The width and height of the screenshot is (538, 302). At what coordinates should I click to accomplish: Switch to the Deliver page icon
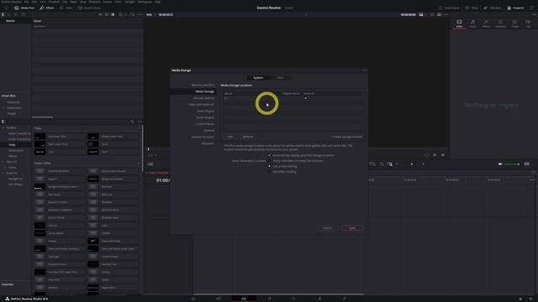[345, 299]
